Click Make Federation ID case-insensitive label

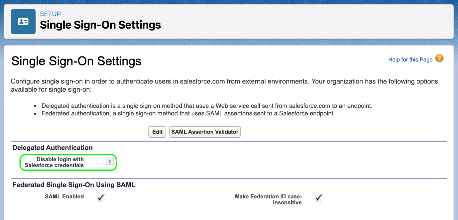tap(268, 199)
